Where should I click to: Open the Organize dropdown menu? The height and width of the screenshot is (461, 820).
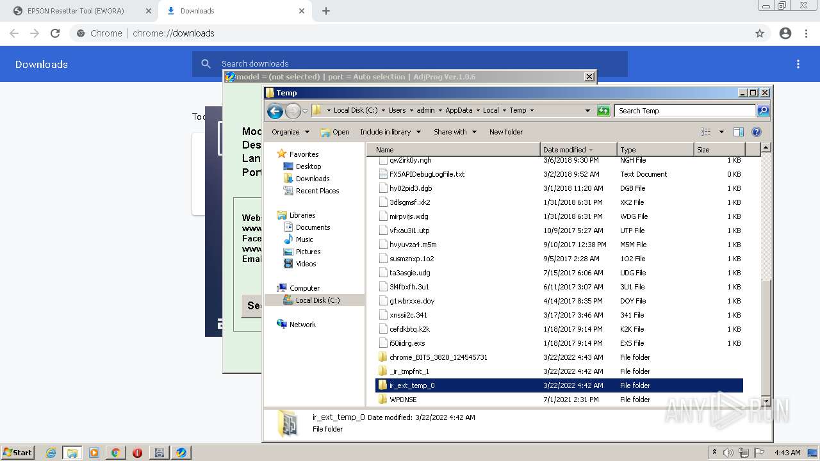click(290, 132)
